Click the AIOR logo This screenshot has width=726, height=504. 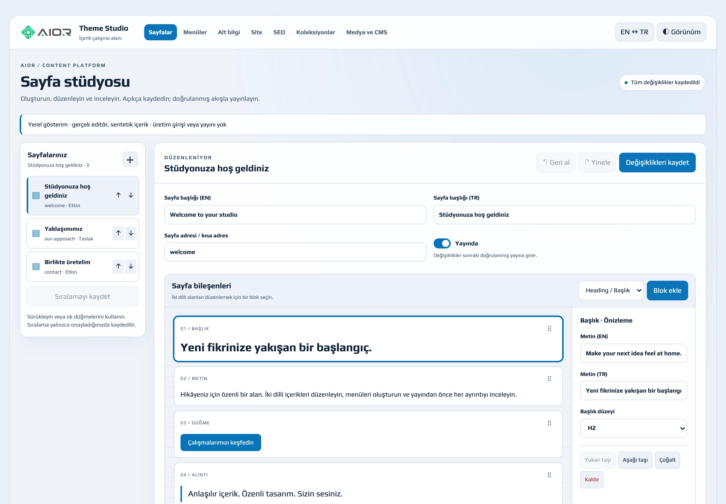(46, 32)
